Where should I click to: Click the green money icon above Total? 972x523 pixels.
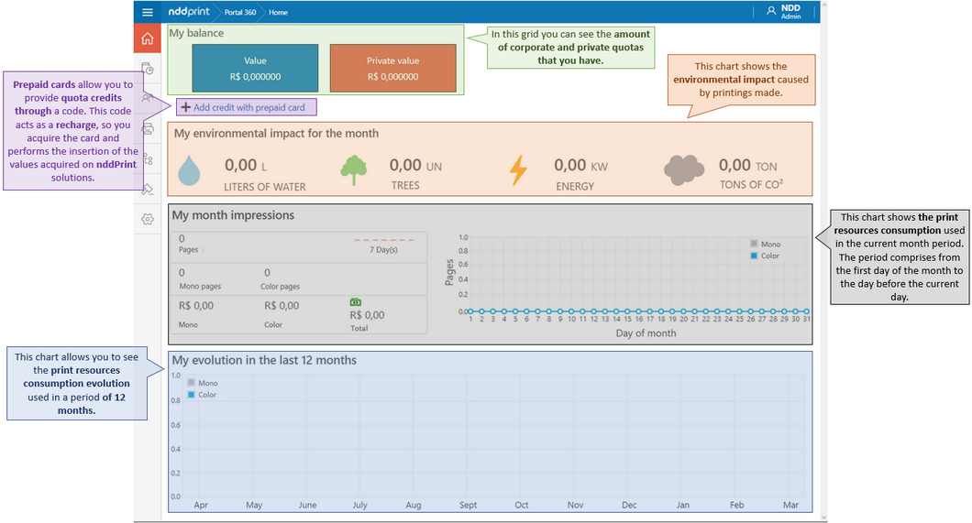(x=355, y=302)
